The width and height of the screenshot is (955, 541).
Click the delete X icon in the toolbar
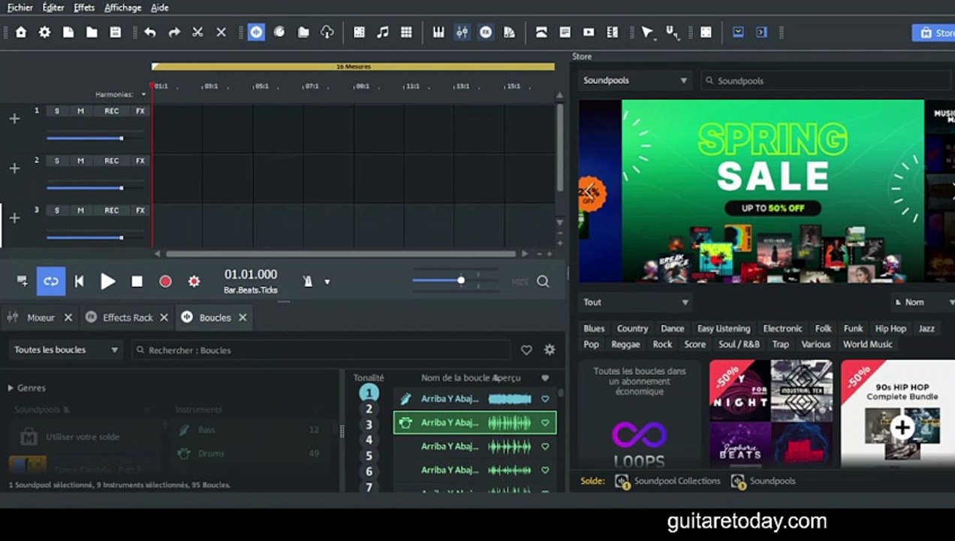pos(221,32)
